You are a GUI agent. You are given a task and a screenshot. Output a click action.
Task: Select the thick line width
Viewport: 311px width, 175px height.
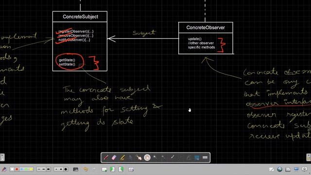pos(49,169)
